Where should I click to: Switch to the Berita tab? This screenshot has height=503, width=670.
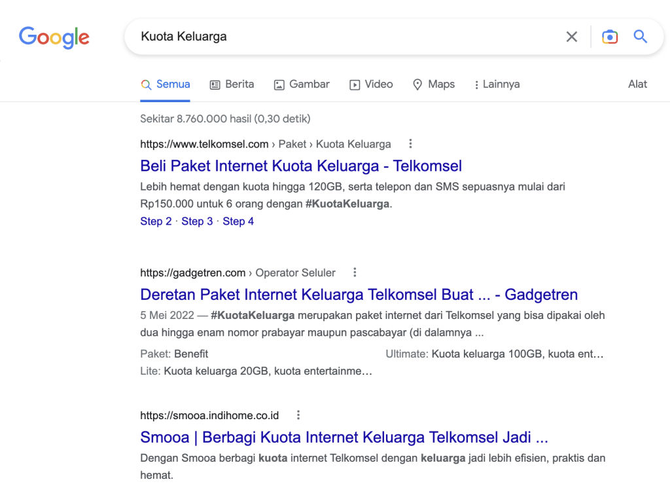point(232,84)
